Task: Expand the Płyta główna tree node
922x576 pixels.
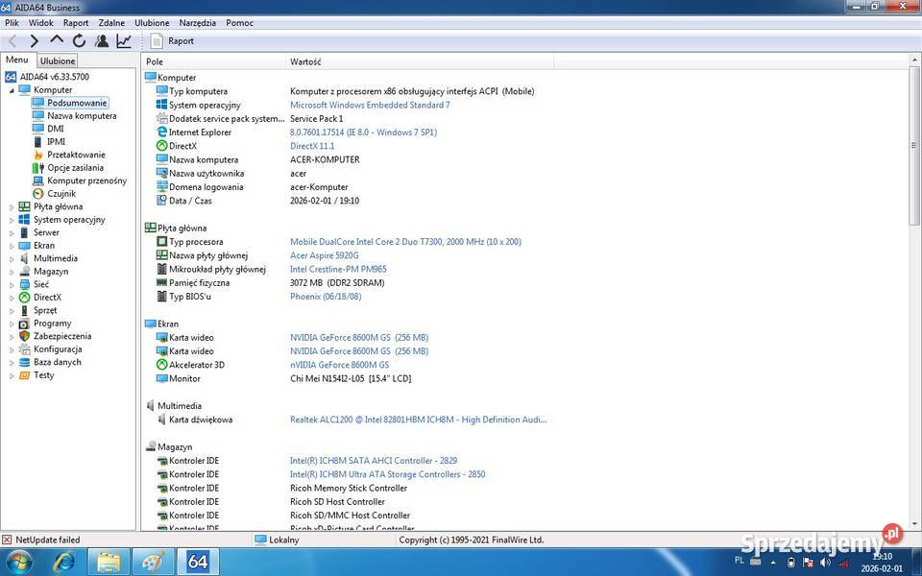Action: coord(11,206)
